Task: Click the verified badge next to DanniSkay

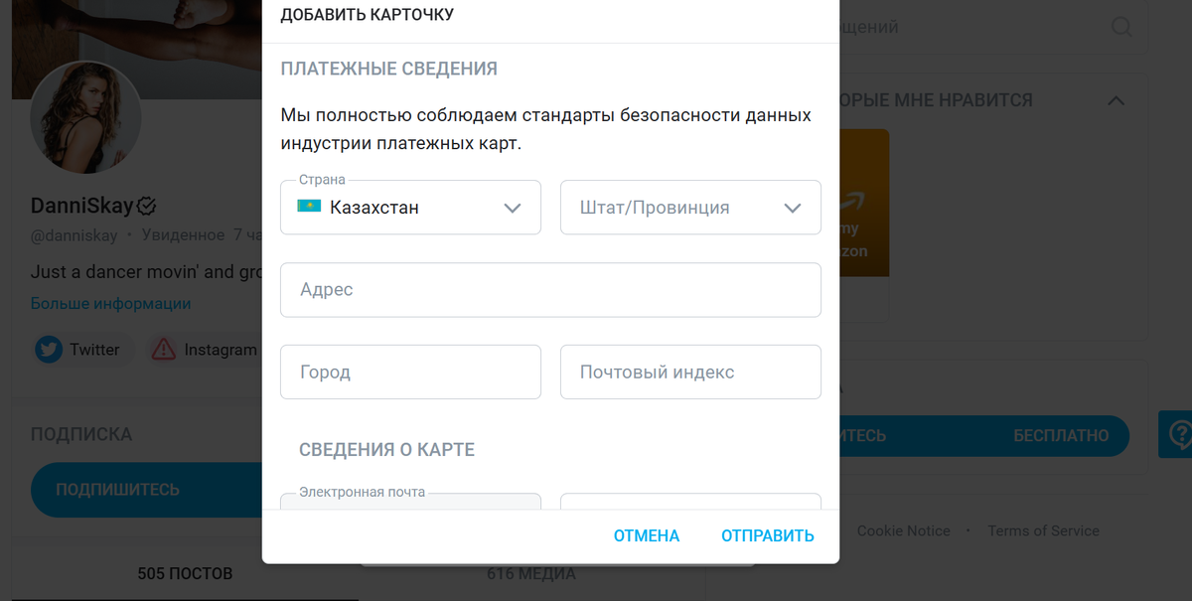Action: coord(148,206)
